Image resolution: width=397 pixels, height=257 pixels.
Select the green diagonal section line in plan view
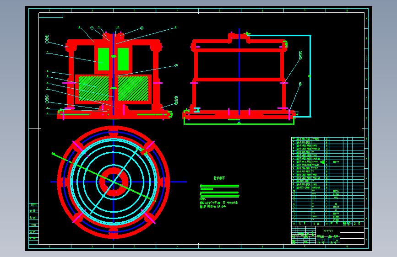click(104, 177)
